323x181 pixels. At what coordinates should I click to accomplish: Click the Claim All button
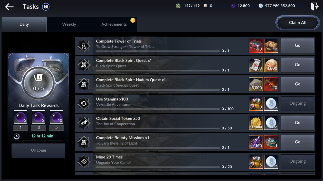pyautogui.click(x=298, y=23)
